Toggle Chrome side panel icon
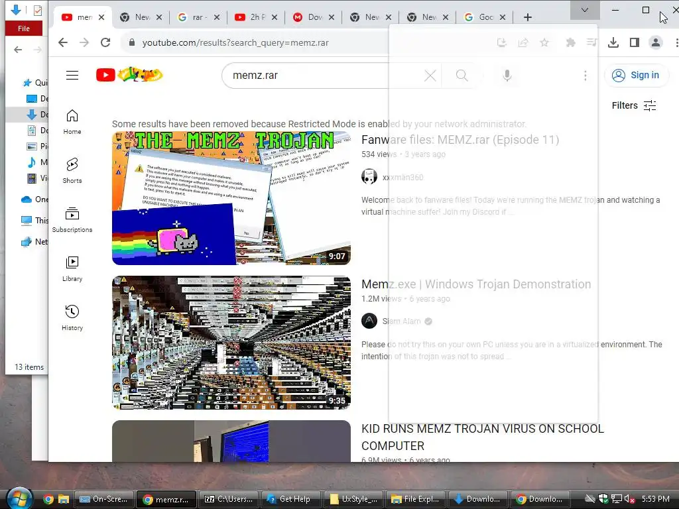Image resolution: width=679 pixels, height=509 pixels. [635, 42]
